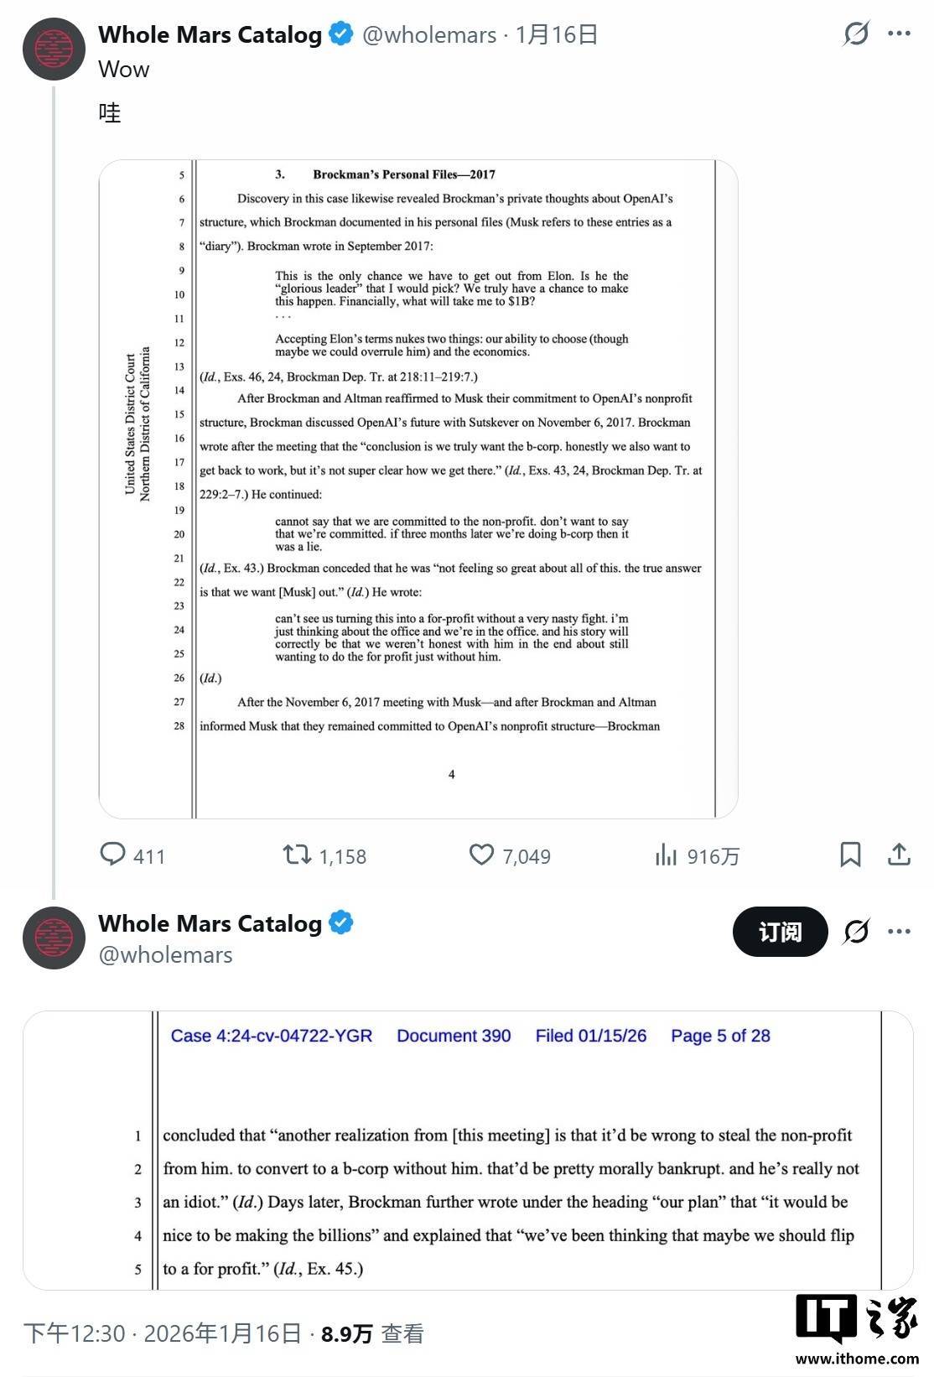Open the first post's Whole Mars Catalog avatar
Viewport: 934px width, 1377px height.
tap(54, 49)
